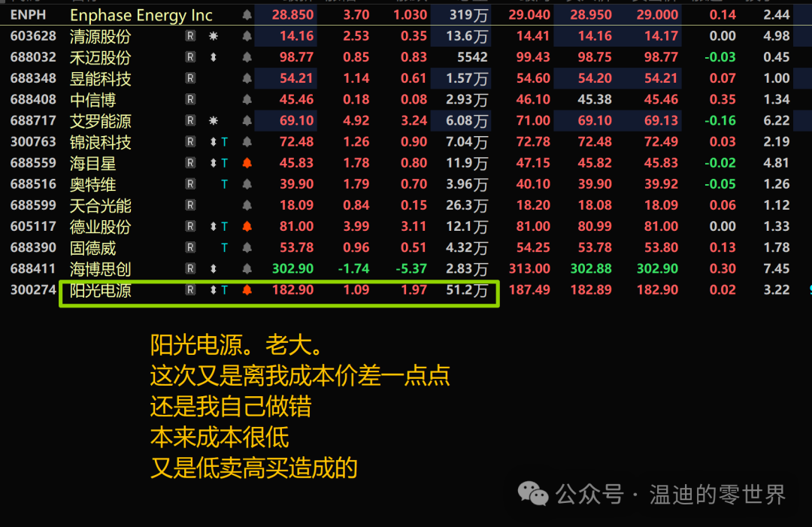Click the sun marker icon on 清源股份 row
Image resolution: width=812 pixels, height=527 pixels.
click(214, 36)
